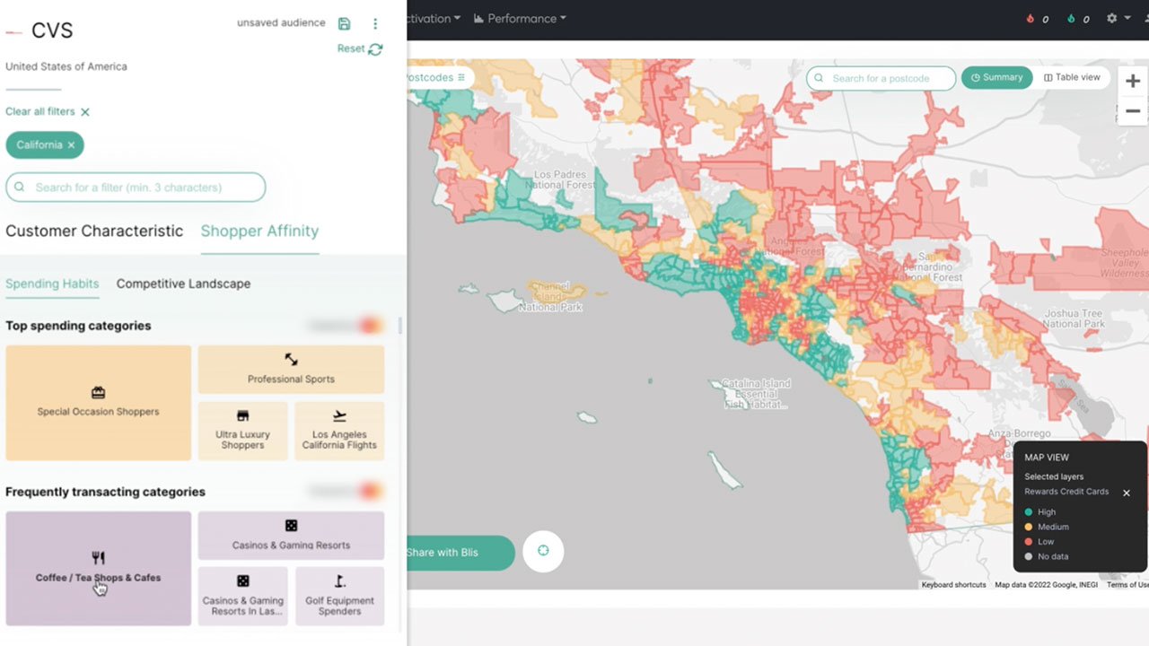1149x646 pixels.
Task: Click Share with Blis button
Action: (460, 553)
